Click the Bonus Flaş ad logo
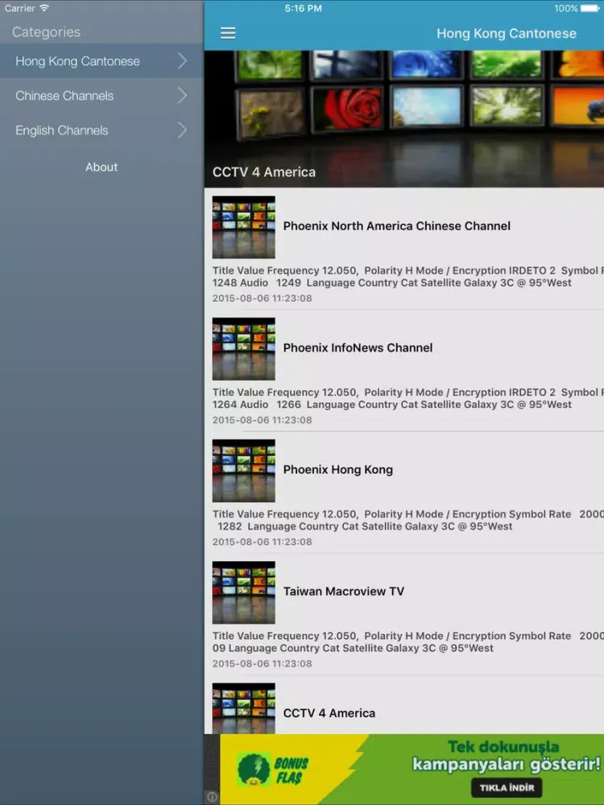 pos(273,770)
